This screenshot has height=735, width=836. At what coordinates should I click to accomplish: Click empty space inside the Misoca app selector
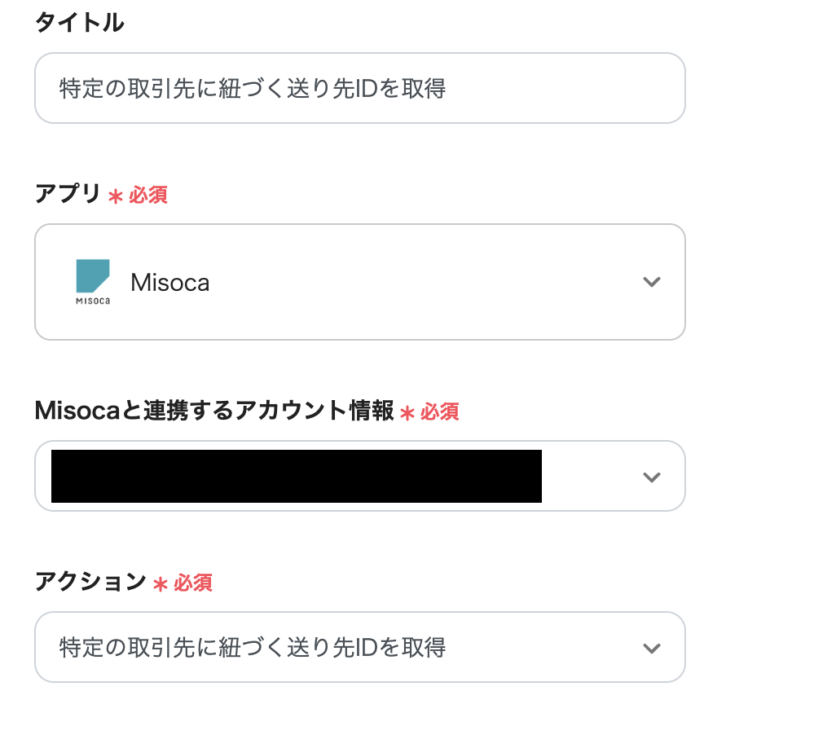[x=424, y=282]
